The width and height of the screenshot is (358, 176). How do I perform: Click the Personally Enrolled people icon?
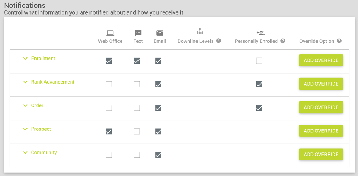tap(260, 33)
